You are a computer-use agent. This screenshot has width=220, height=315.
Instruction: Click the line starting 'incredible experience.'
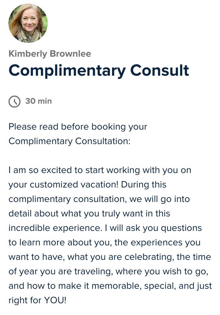point(105,228)
